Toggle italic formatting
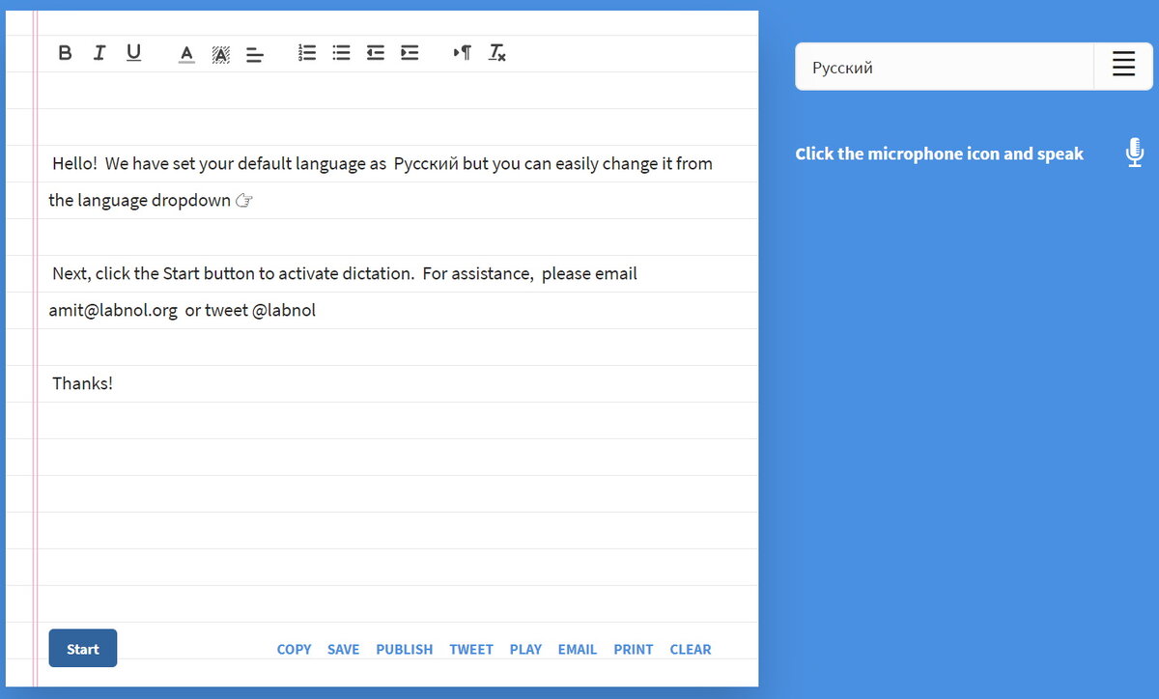This screenshot has width=1159, height=699. click(x=99, y=53)
